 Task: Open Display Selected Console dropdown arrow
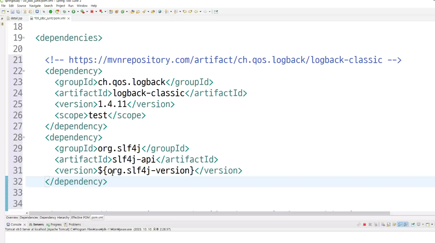[423, 225]
